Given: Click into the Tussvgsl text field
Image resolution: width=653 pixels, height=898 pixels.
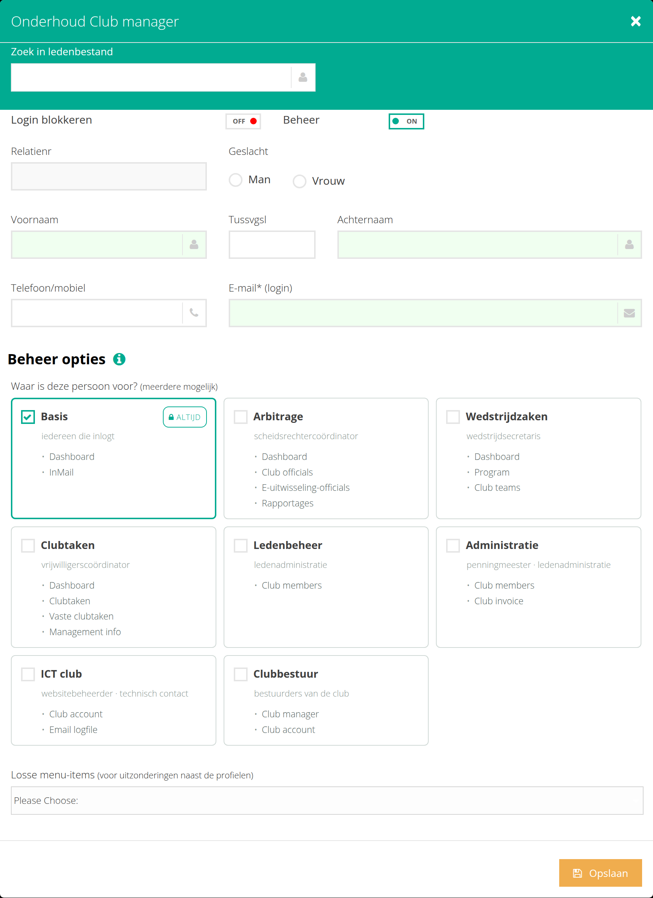Looking at the screenshot, I should click(x=272, y=245).
